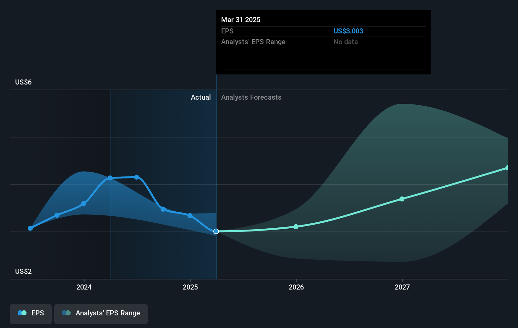The image size is (518, 328).
Task: Select the EPS point at mid-2024 peak
Action: coord(137,177)
